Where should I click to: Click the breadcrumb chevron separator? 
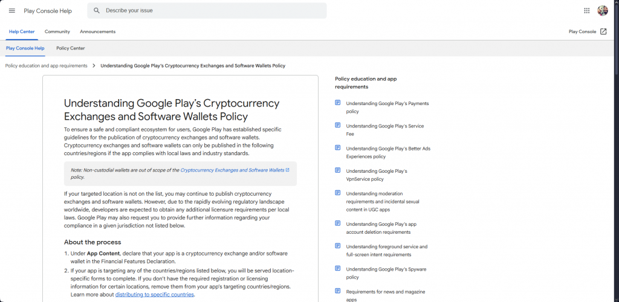(x=94, y=66)
